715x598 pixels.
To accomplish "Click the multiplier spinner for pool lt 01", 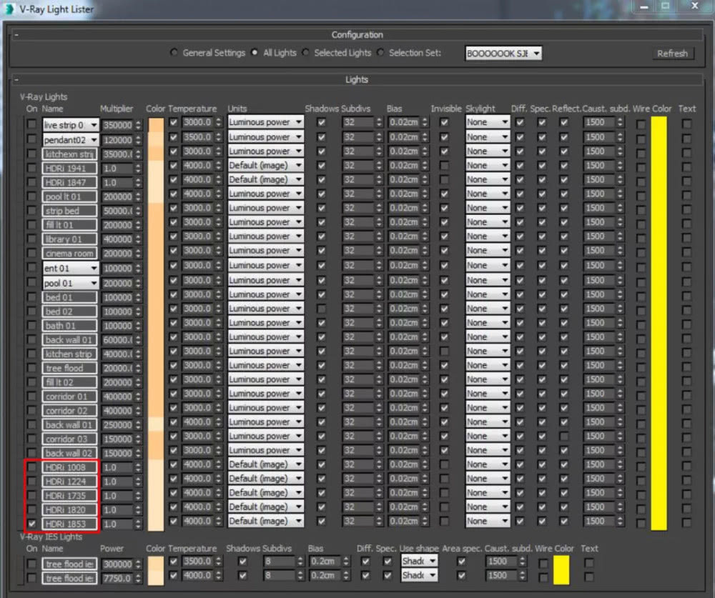I will (139, 196).
